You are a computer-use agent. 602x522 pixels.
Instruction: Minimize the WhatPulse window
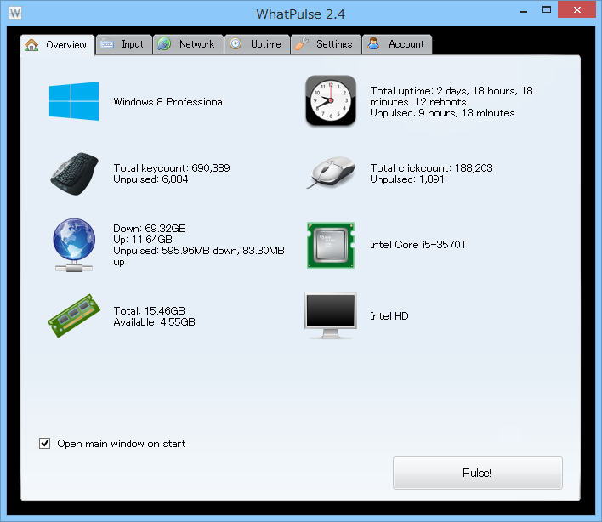click(x=524, y=10)
